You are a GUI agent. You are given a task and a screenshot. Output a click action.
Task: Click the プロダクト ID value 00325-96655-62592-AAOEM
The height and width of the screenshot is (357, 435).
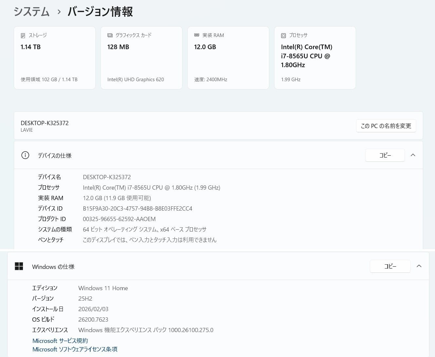click(119, 219)
